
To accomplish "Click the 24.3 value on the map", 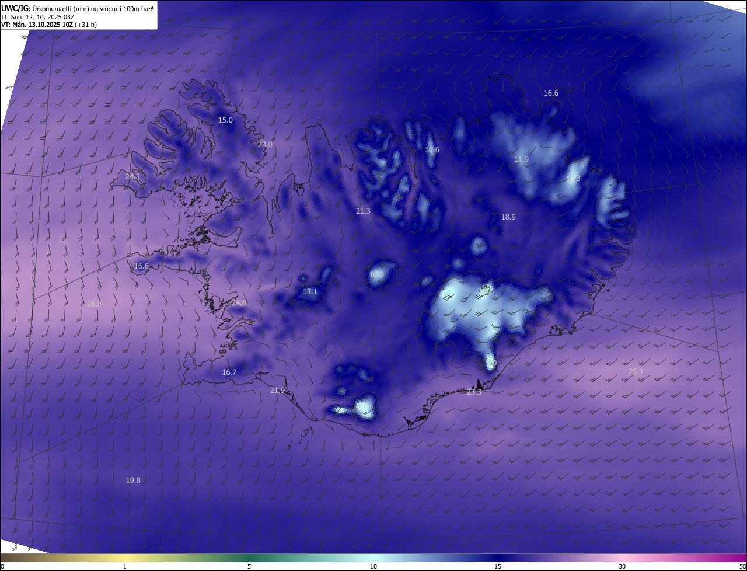I will [132, 176].
